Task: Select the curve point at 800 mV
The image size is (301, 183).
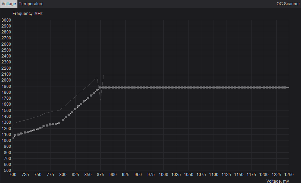Action: (x=63, y=120)
